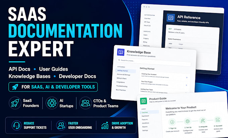Click the 'Retrieve a list of users' description
The width and height of the screenshot is (228, 138).
[x=176, y=33]
